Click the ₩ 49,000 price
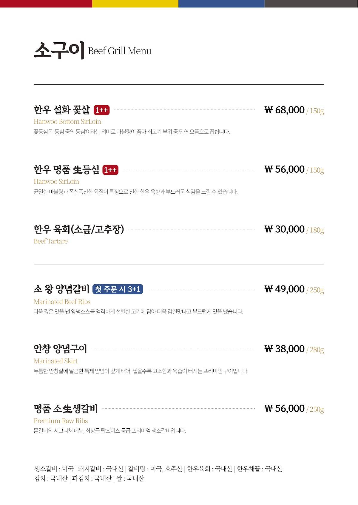 coord(285,289)
